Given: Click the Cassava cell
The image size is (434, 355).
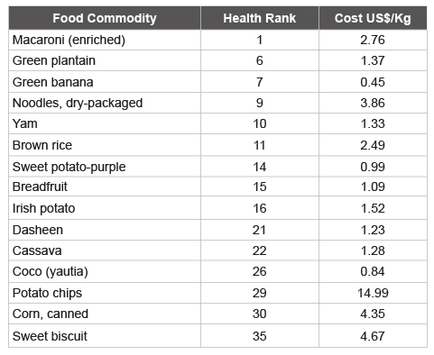Looking at the screenshot, I should coord(105,250).
